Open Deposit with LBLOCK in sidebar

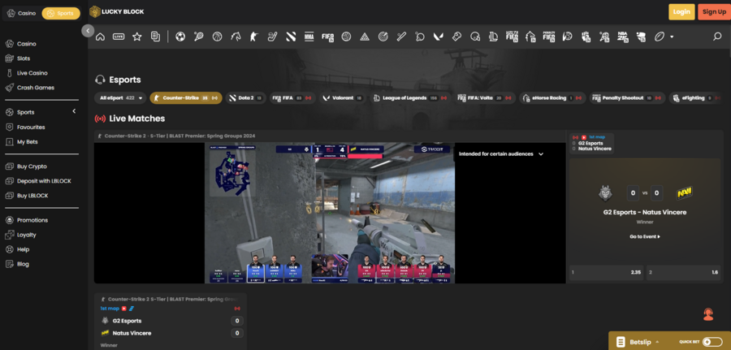[44, 181]
